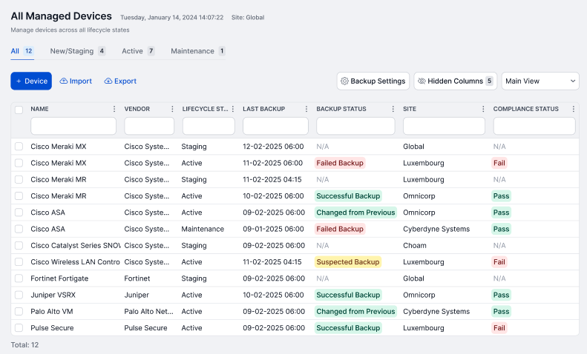Open the Name column kebab menu

pyautogui.click(x=114, y=109)
